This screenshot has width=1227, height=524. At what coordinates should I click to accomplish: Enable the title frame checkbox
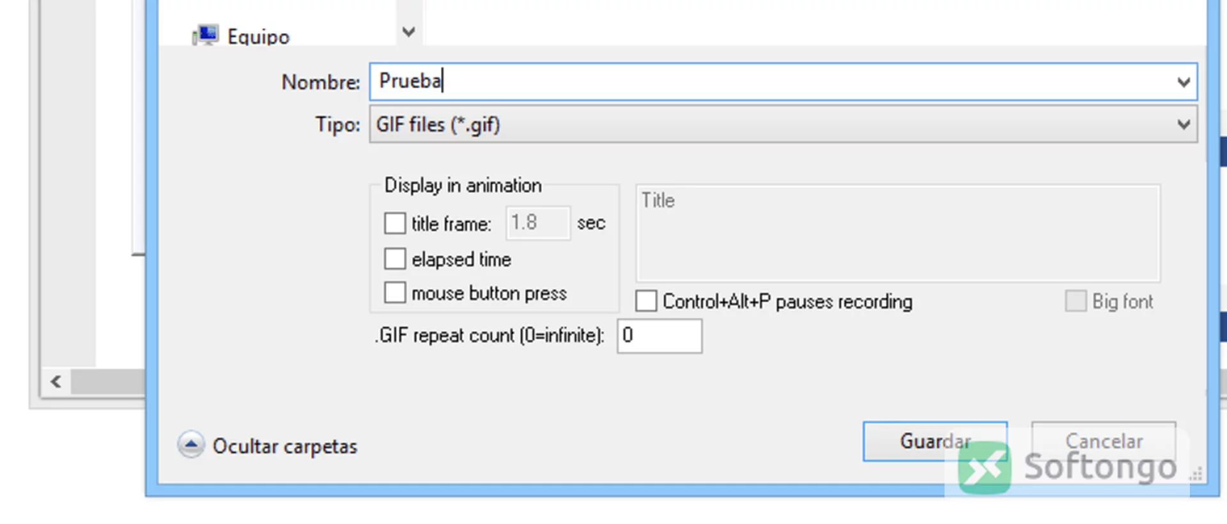coord(395,223)
